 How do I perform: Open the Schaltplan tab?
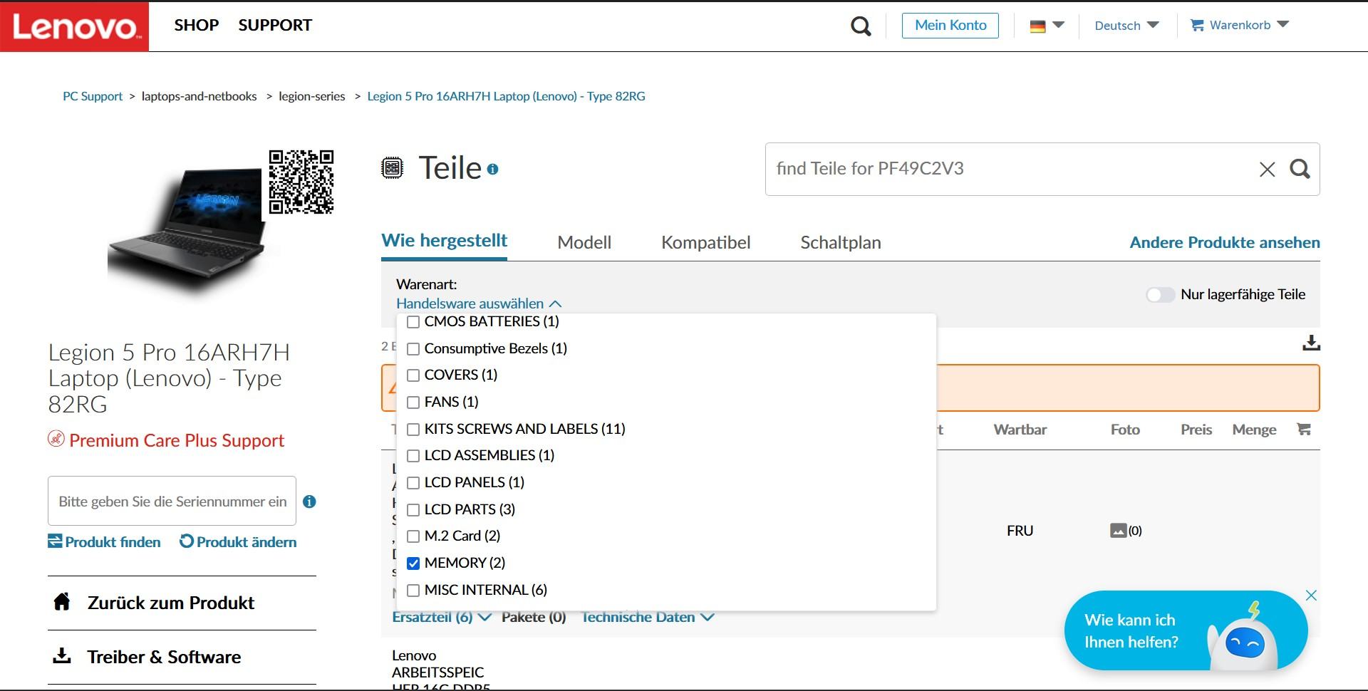point(840,243)
